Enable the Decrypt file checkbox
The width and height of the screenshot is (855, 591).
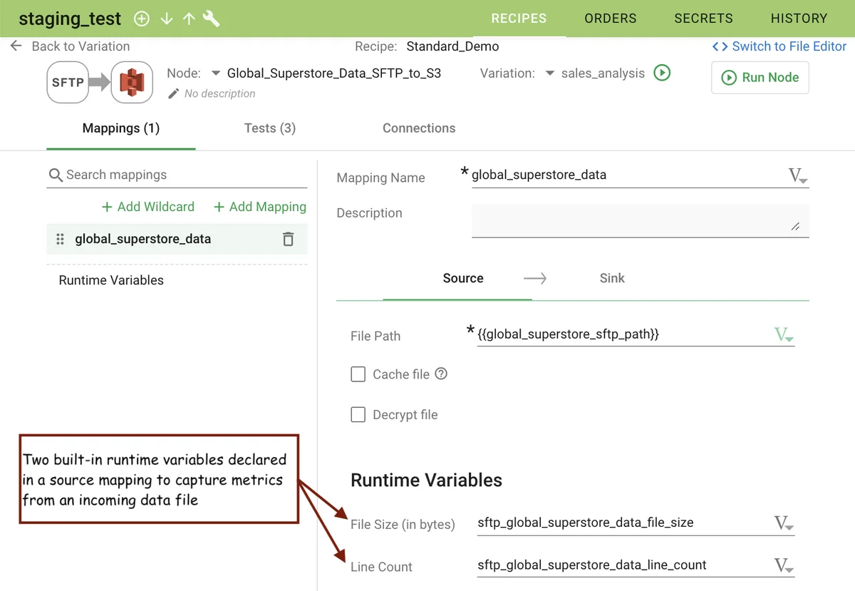(x=358, y=414)
